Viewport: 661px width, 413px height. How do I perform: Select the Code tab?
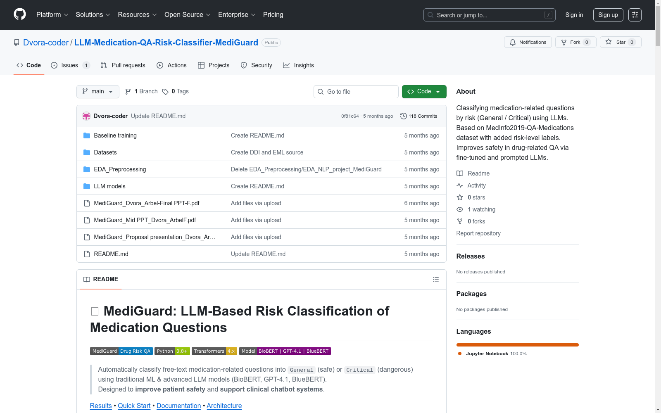point(29,65)
